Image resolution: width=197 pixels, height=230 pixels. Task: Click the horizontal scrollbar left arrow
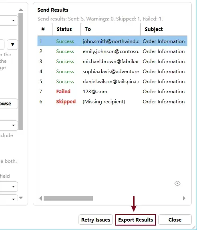pos(40,198)
